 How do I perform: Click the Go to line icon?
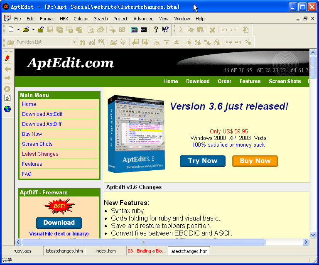click(157, 42)
